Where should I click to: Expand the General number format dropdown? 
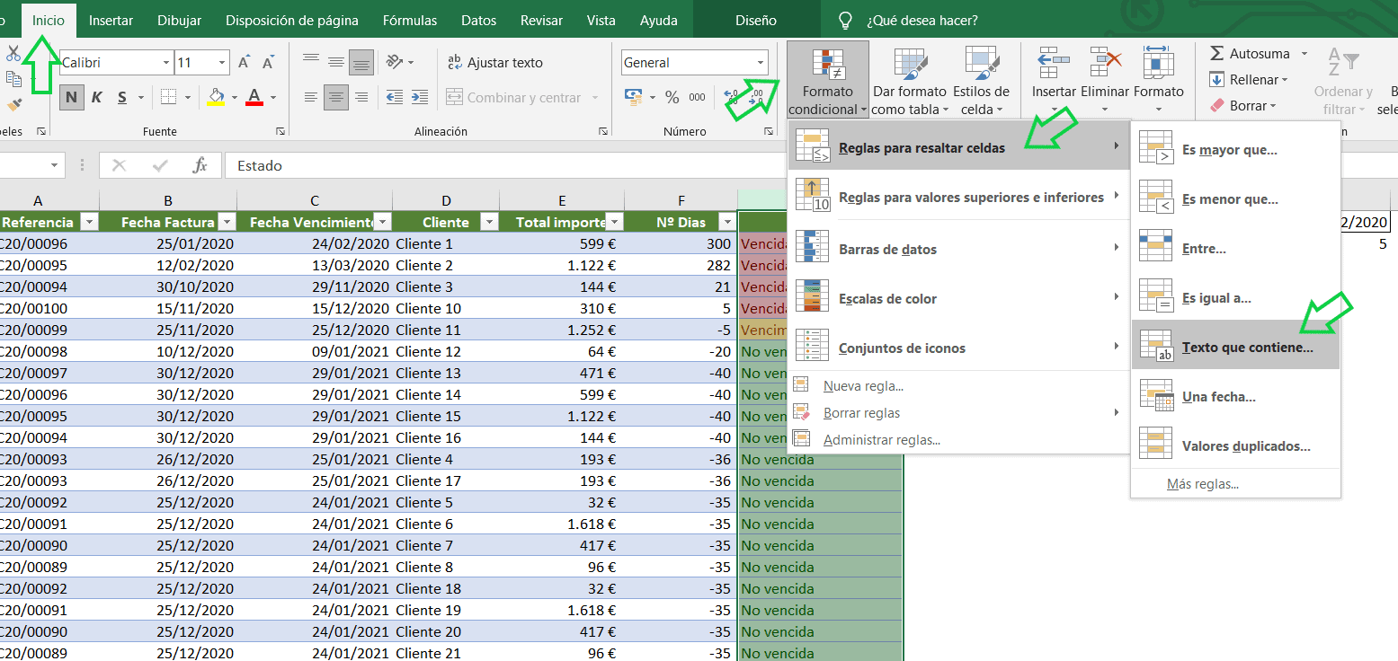click(761, 63)
